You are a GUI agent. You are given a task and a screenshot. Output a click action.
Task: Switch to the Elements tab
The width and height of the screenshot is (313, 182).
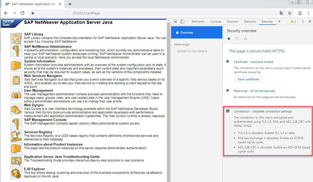click(x=198, y=21)
